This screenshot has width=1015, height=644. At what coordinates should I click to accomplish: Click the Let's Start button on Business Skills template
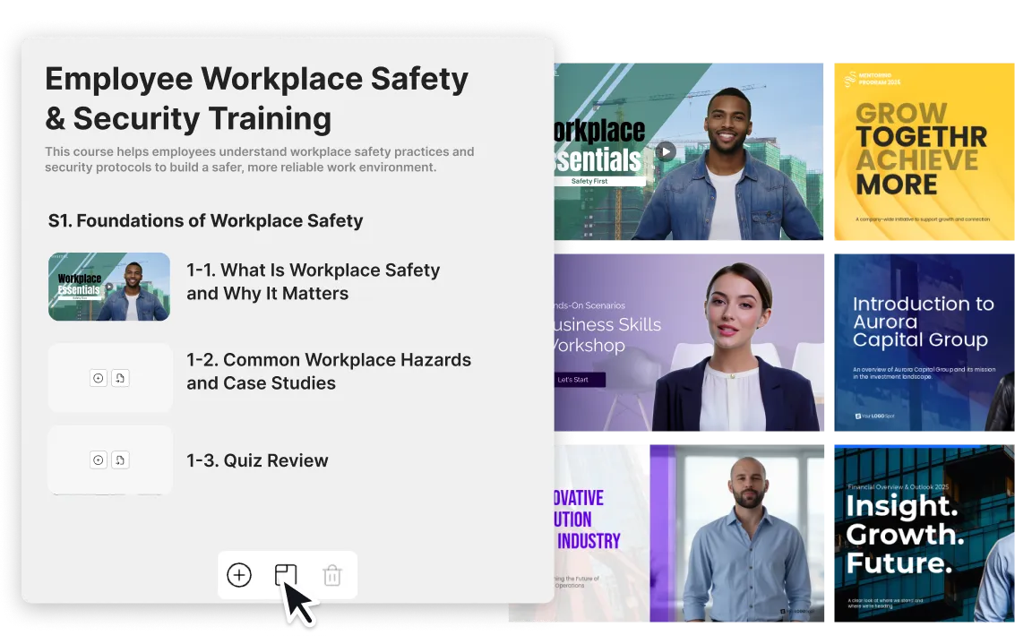point(580,380)
